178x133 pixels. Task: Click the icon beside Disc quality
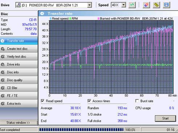[x=3, y=80]
